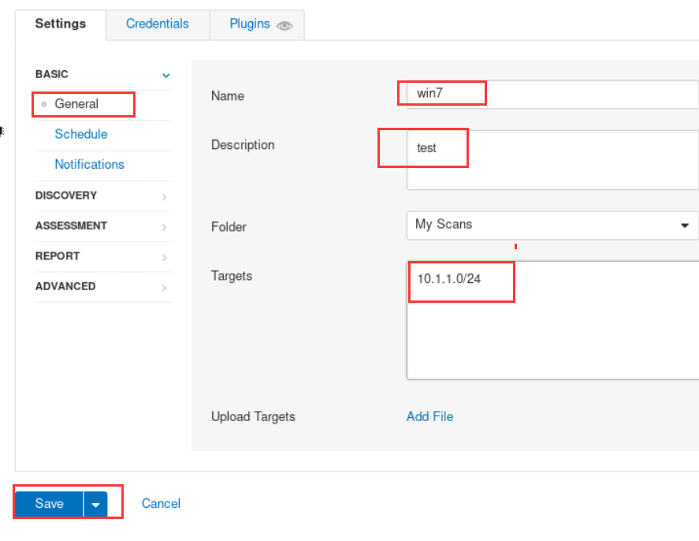699x541 pixels.
Task: Collapse the BASIC settings section
Action: pyautogui.click(x=165, y=75)
